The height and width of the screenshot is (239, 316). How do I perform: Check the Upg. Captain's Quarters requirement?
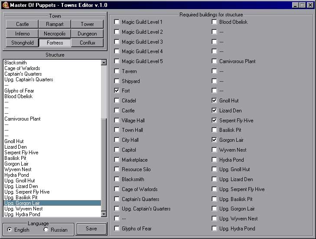coord(117,208)
